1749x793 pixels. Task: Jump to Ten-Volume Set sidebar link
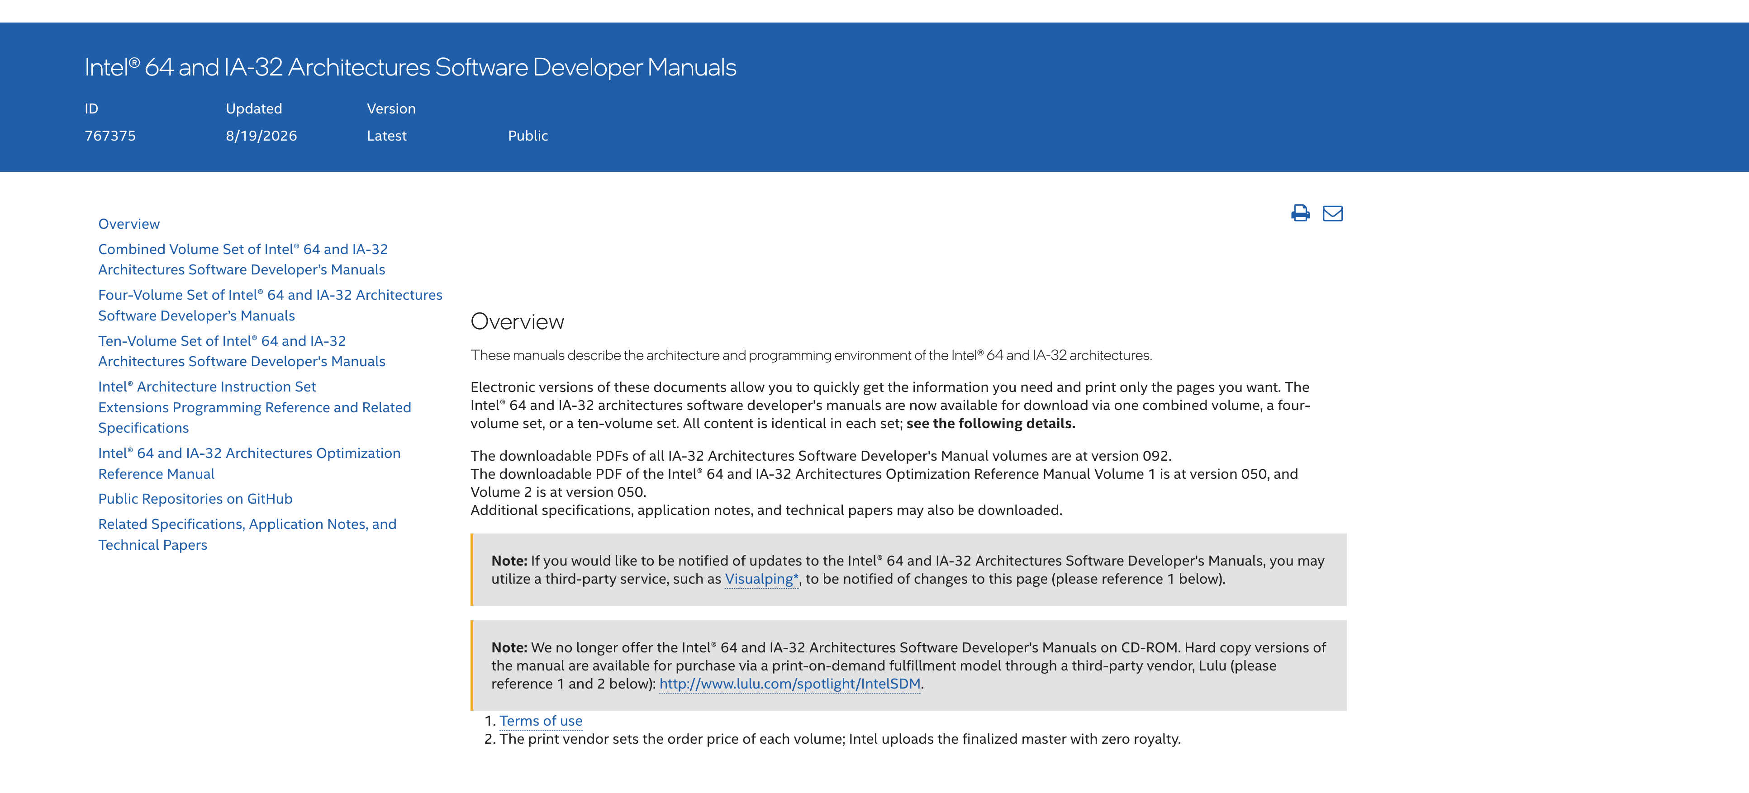coord(242,351)
